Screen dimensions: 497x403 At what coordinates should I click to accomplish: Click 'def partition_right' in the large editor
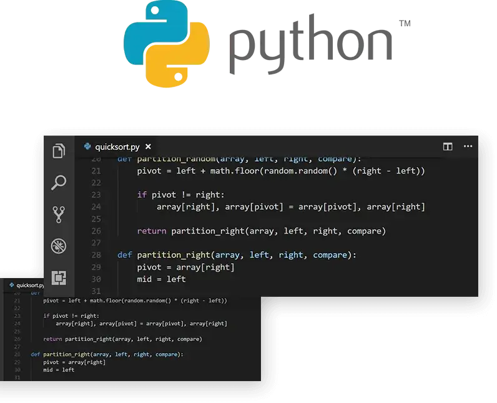(x=164, y=256)
